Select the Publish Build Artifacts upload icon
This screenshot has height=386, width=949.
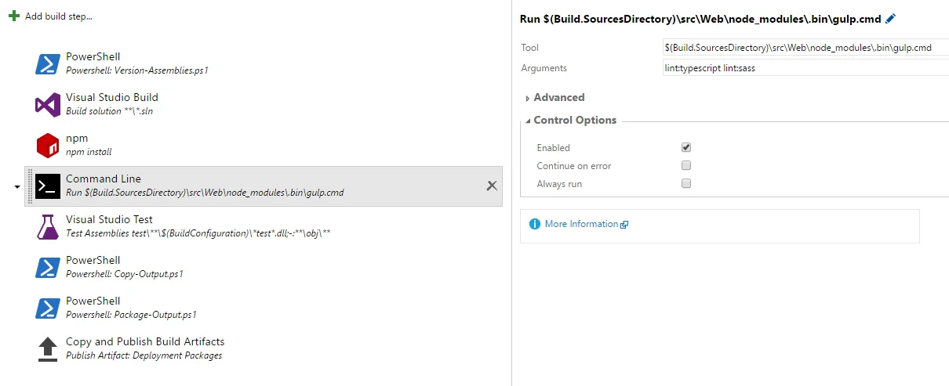click(48, 349)
